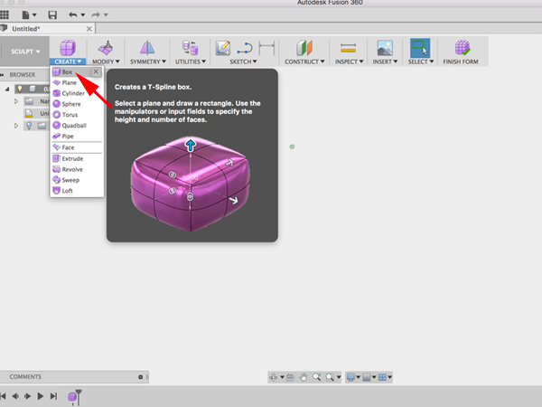The height and width of the screenshot is (407, 542).
Task: Open the INSERT dropdown menu
Action: click(385, 62)
